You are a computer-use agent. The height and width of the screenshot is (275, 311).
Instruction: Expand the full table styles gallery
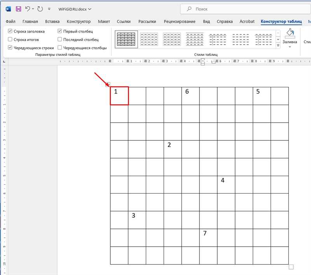click(x=278, y=45)
